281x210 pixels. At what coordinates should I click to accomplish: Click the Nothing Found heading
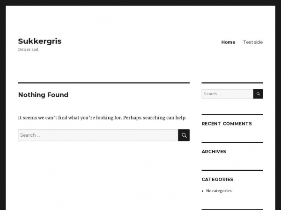(43, 95)
